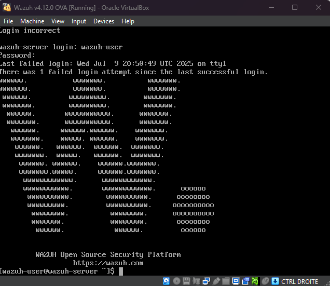This screenshot has width=330, height=286.
Task: Click the shared folders status icon
Action: click(226, 281)
